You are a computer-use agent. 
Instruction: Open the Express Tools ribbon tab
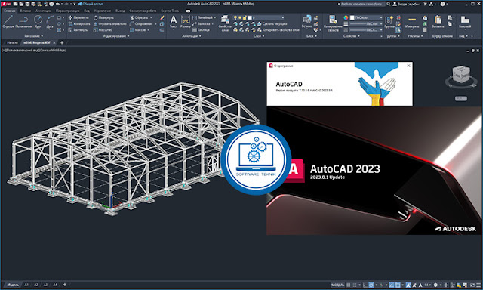click(x=170, y=11)
